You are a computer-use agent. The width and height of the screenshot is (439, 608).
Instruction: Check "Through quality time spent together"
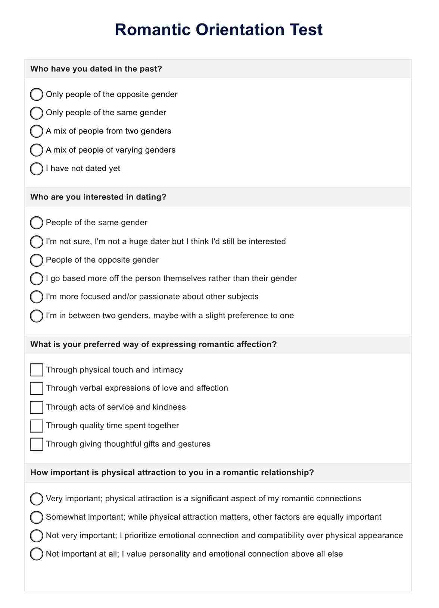pyautogui.click(x=36, y=426)
